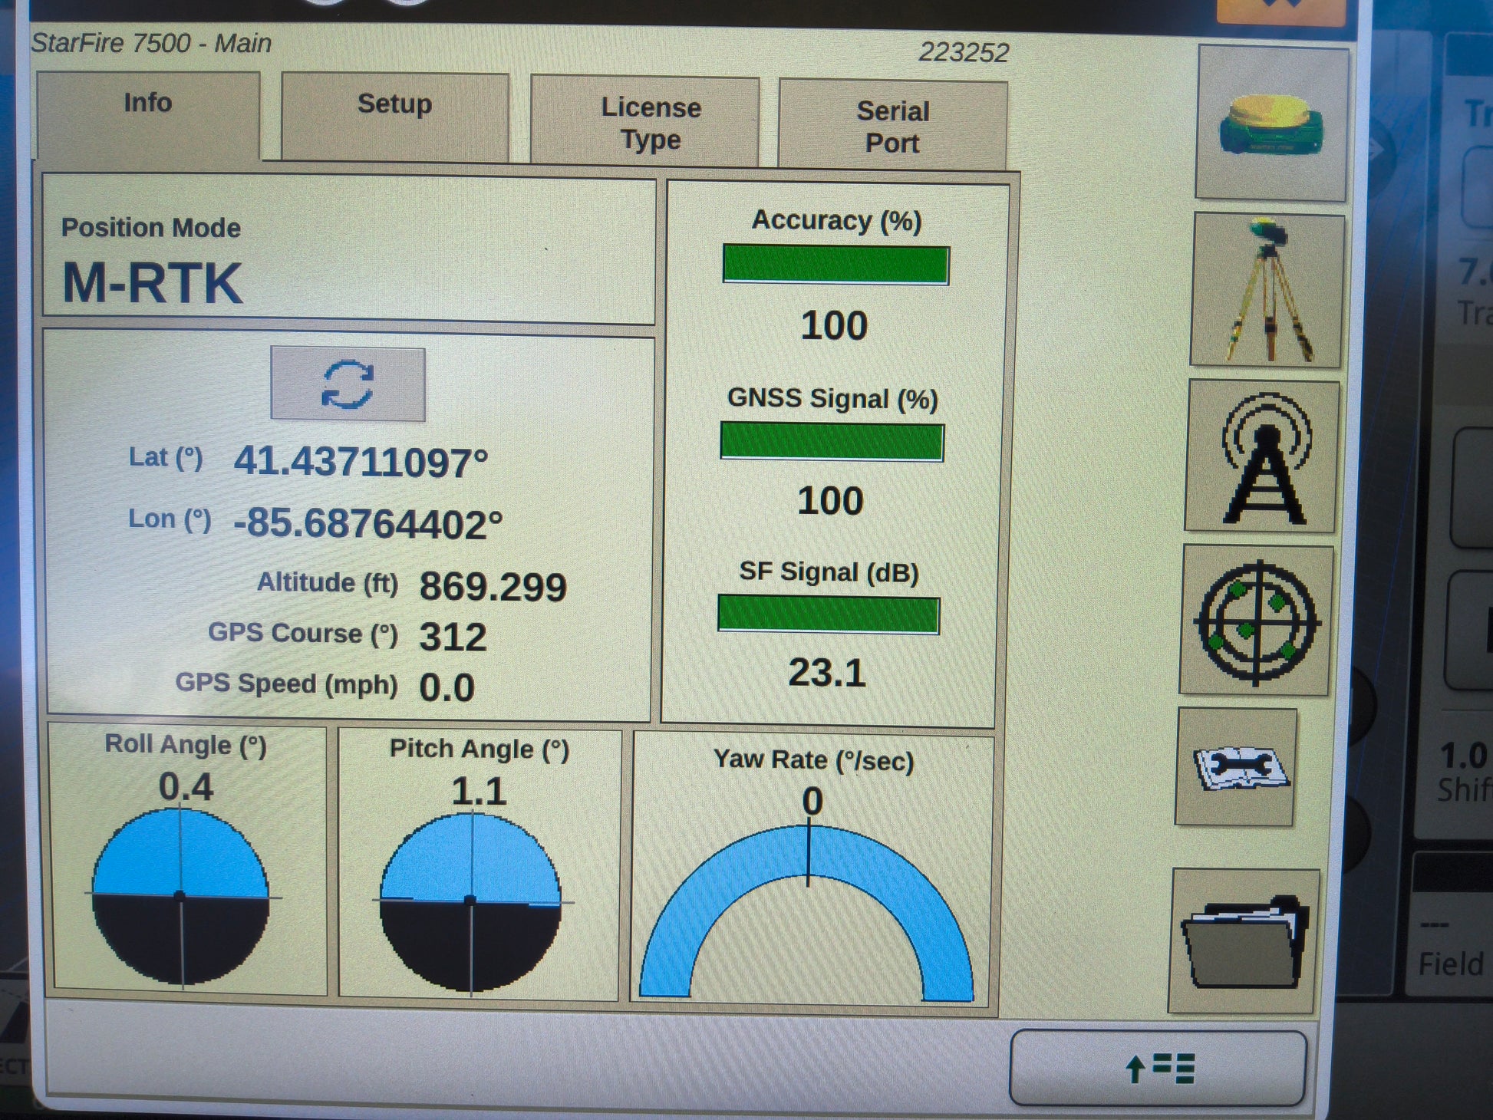Open the License Type tab
The image size is (1493, 1120).
coord(645,120)
